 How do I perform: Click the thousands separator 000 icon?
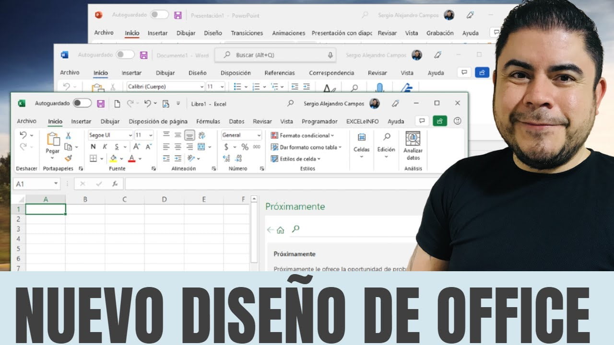(x=257, y=147)
